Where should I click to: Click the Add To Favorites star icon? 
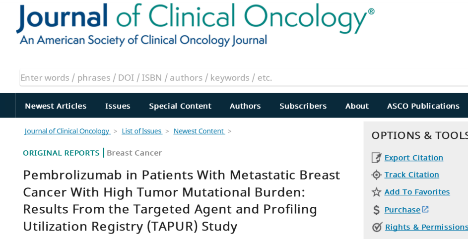pyautogui.click(x=377, y=192)
